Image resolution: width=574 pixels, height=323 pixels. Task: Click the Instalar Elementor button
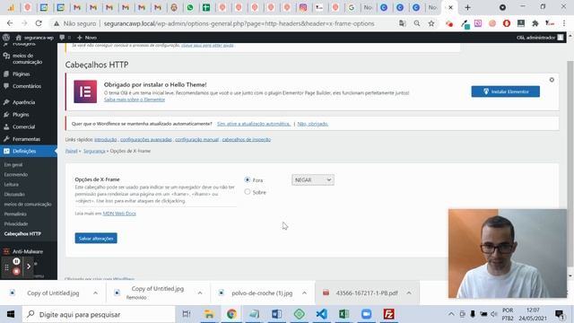click(x=506, y=92)
